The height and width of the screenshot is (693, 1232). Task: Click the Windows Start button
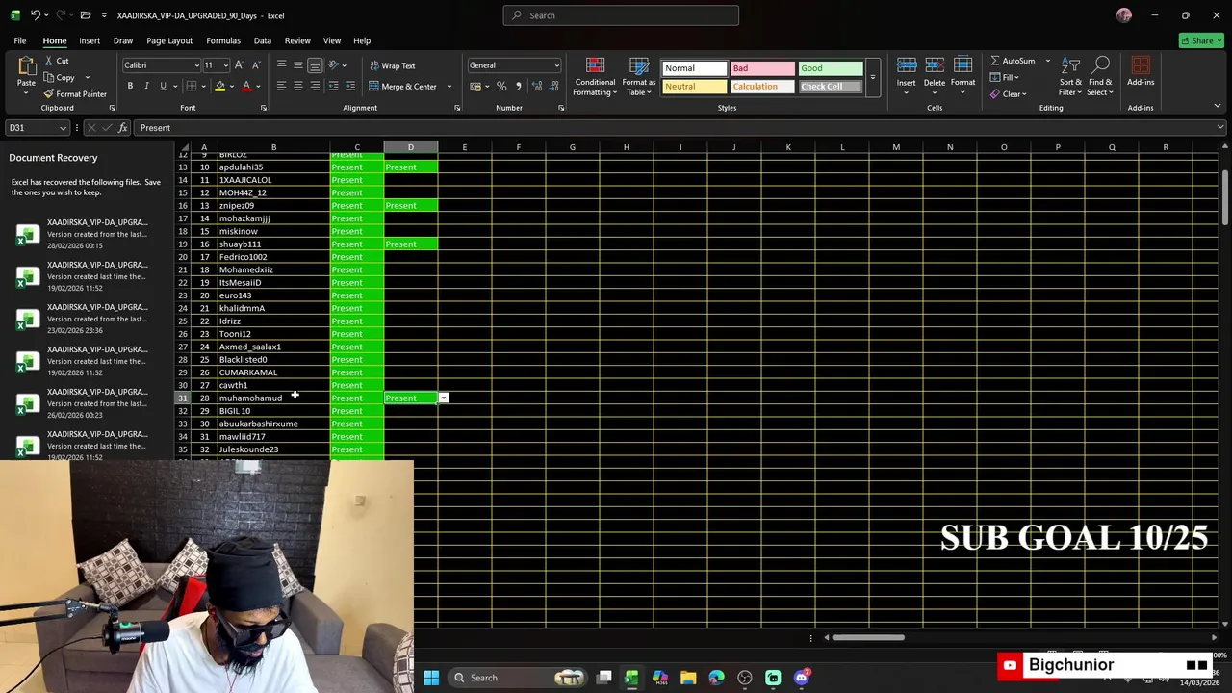(x=431, y=678)
